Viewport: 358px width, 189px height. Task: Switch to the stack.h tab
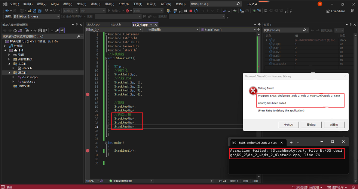click(x=116, y=25)
